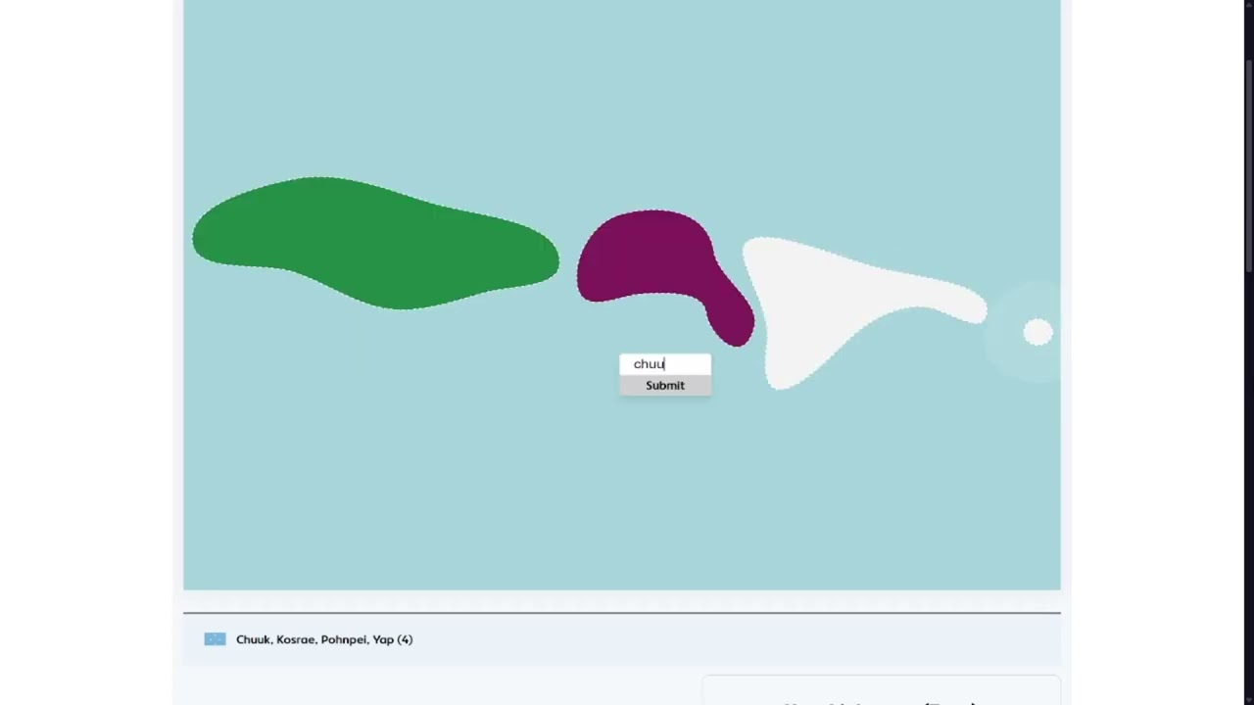This screenshot has height=705, width=1254.
Task: Select the green island region on map
Action: coord(375,243)
